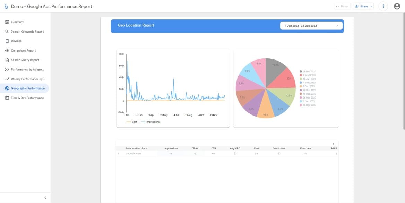
Task: Click the Campaigns Report megaphone icon
Action: (7, 50)
